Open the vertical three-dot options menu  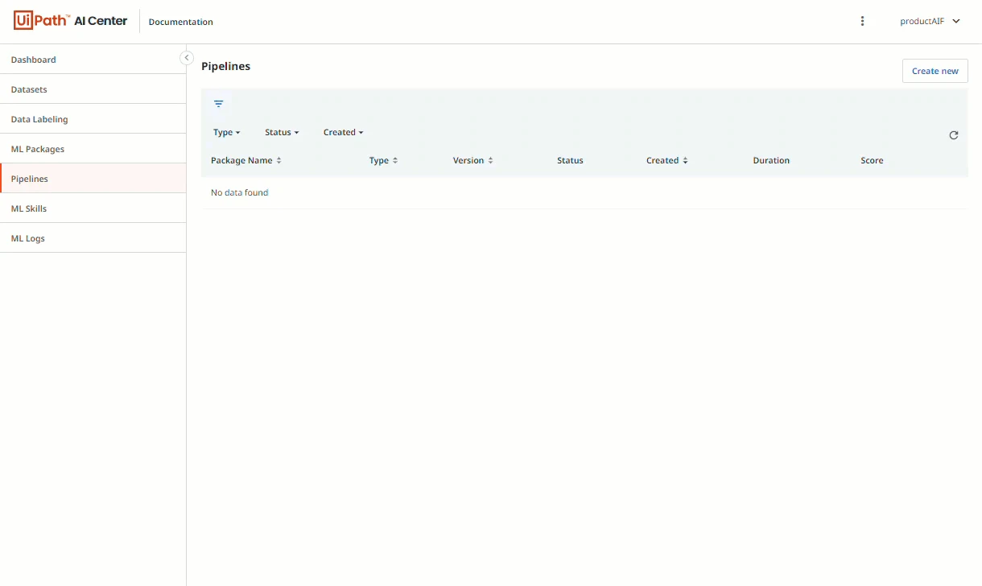point(862,21)
